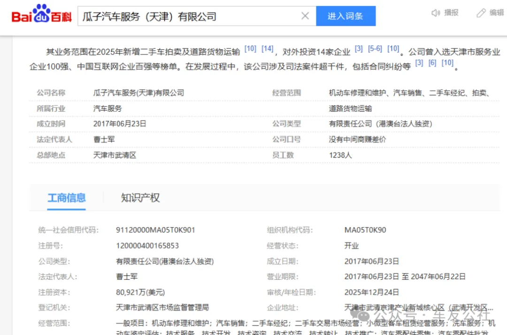Open citation [14] in first paragraph line

point(267,49)
